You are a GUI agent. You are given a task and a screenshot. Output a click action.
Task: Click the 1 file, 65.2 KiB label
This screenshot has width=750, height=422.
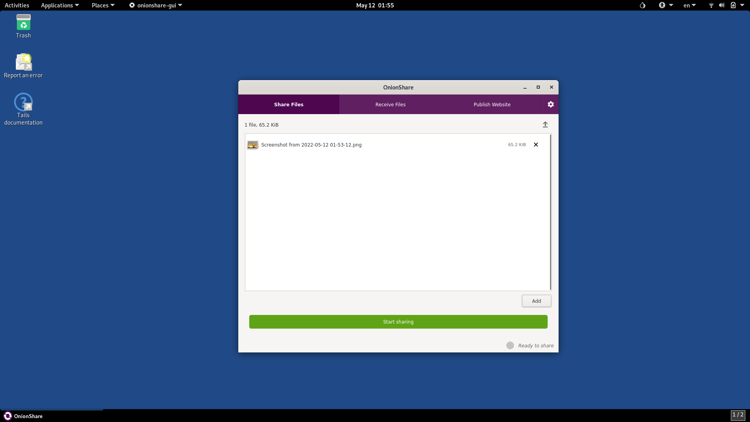(261, 125)
